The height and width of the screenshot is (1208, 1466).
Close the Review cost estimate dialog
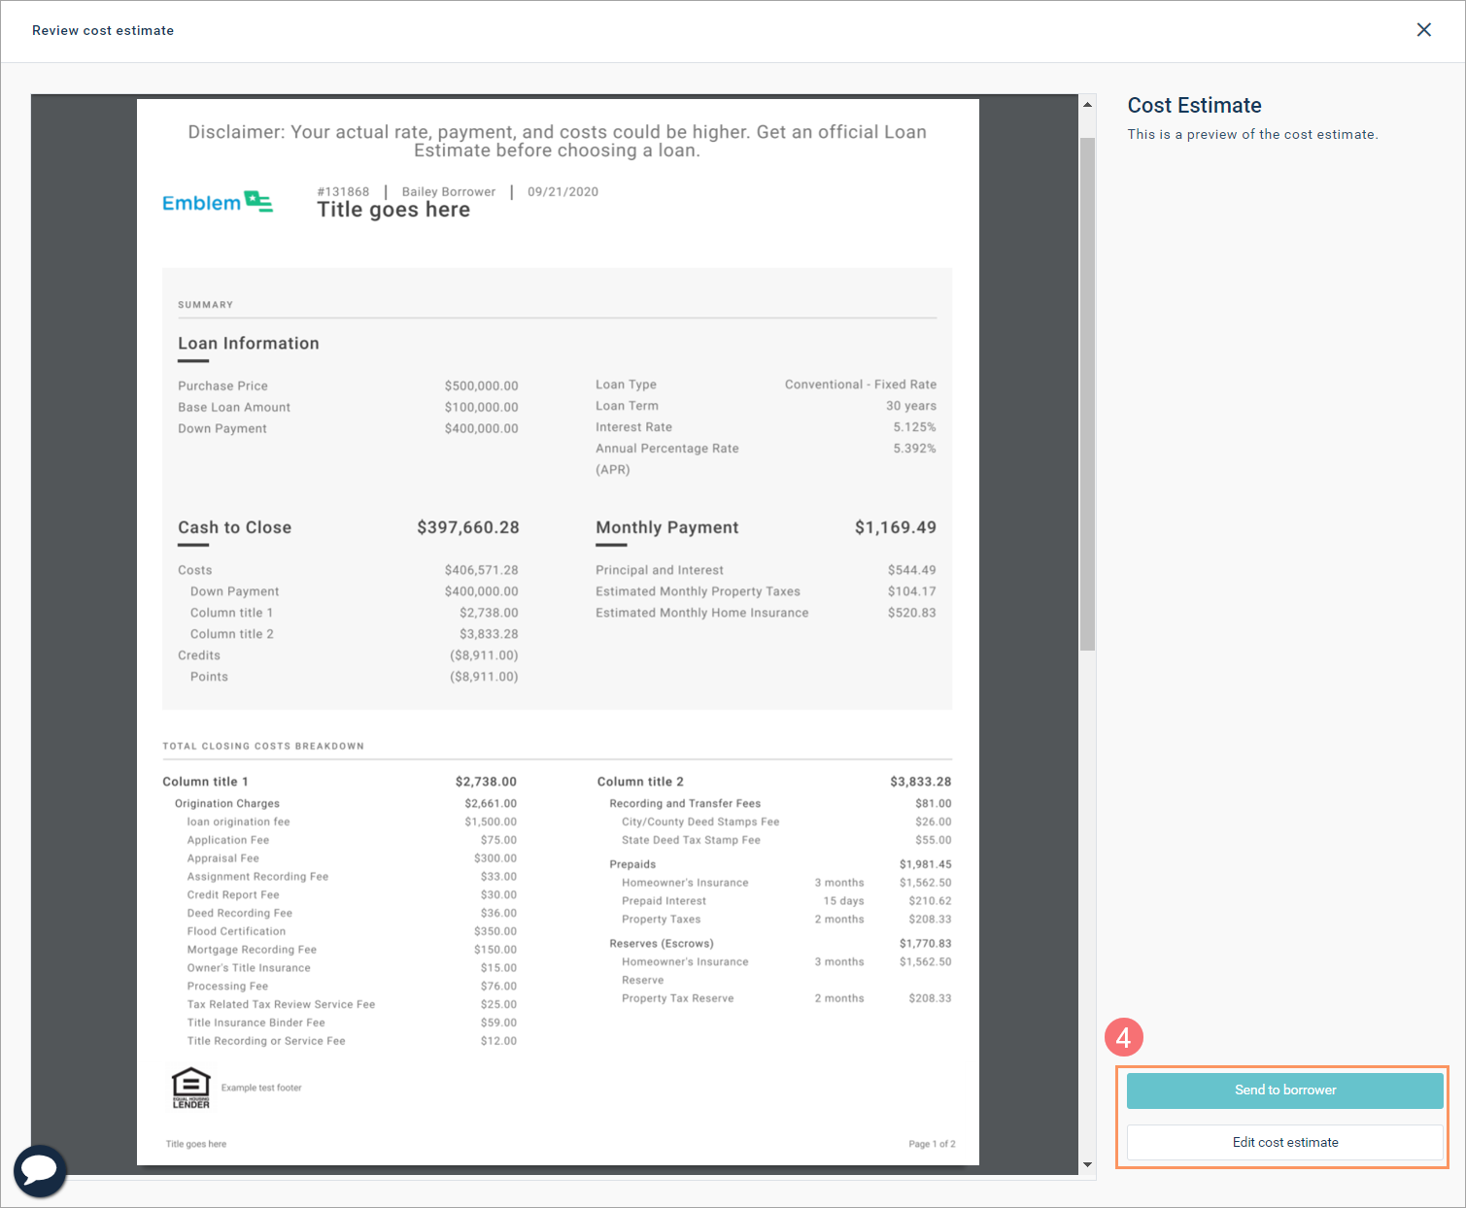coord(1423,30)
